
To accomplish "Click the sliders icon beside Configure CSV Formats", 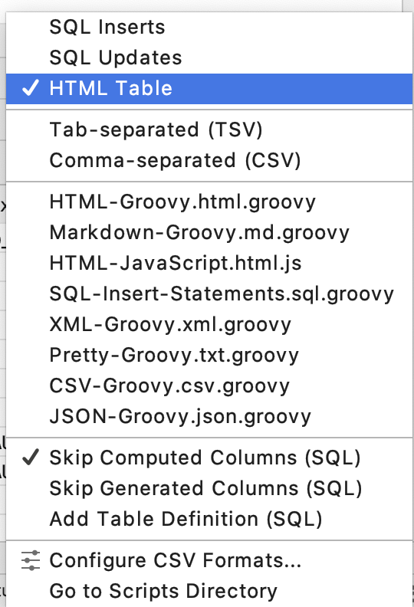I will [31, 560].
